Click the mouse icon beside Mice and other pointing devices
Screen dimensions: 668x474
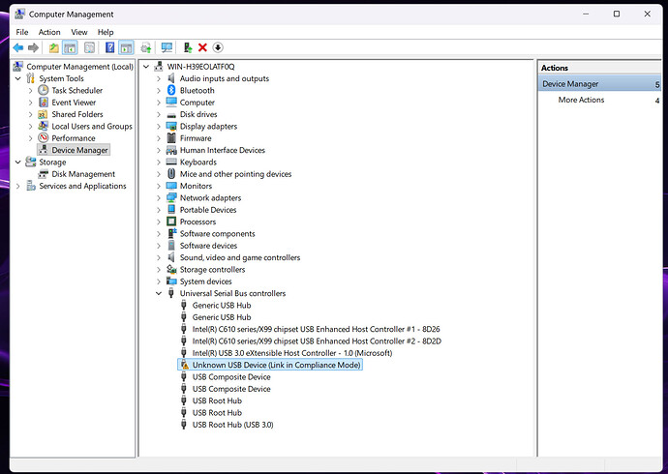pyautogui.click(x=171, y=173)
